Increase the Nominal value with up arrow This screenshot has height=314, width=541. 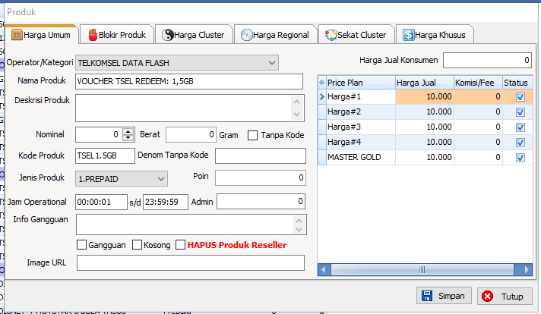tap(128, 131)
